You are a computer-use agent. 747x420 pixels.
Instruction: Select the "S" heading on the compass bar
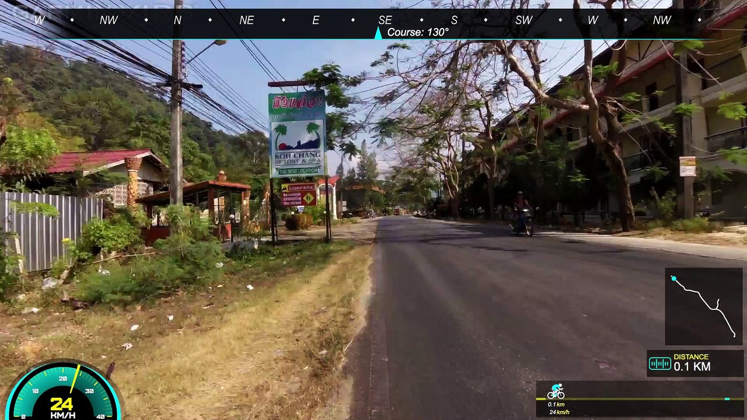pos(454,20)
